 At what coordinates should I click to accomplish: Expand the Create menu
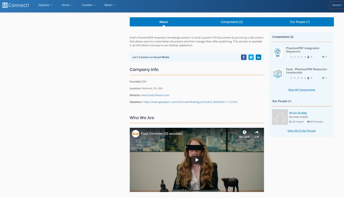point(89,5)
